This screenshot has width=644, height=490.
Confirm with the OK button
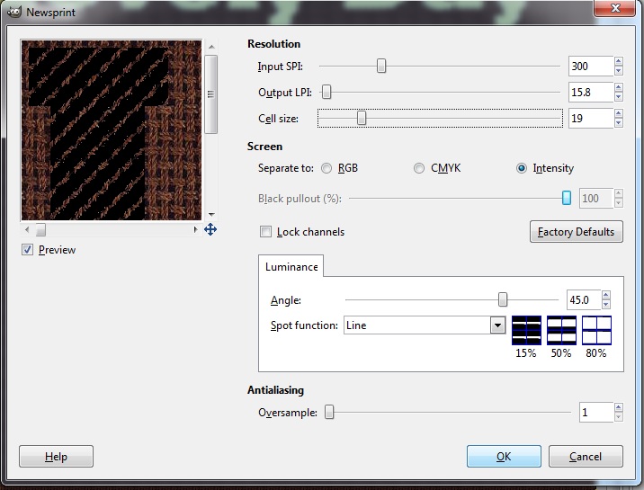tap(504, 457)
